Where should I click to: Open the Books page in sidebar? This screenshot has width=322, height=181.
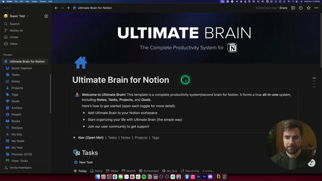[16, 121]
